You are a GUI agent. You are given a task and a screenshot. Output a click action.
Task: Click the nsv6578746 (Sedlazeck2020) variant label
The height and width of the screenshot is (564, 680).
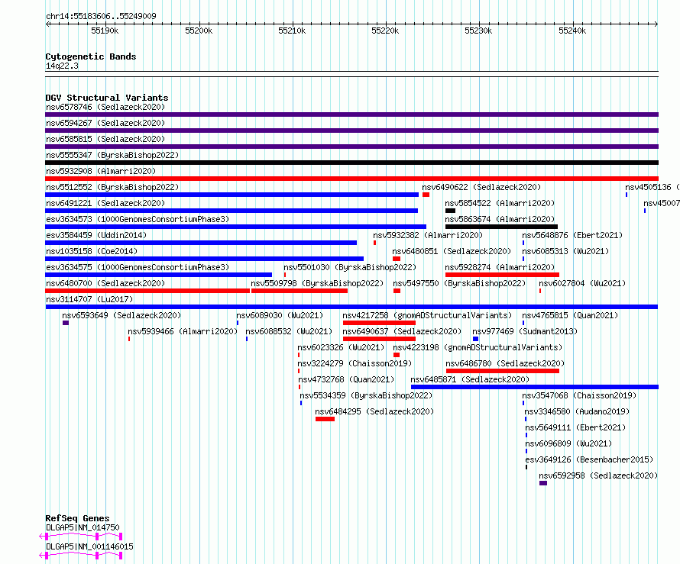[x=105, y=107]
